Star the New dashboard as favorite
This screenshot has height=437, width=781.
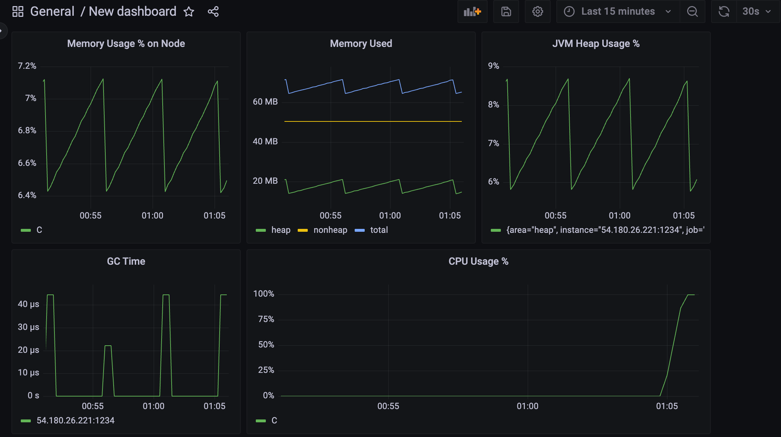(x=189, y=12)
